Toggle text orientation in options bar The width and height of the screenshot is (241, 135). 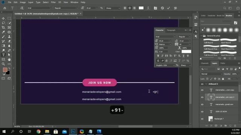point(22,8)
